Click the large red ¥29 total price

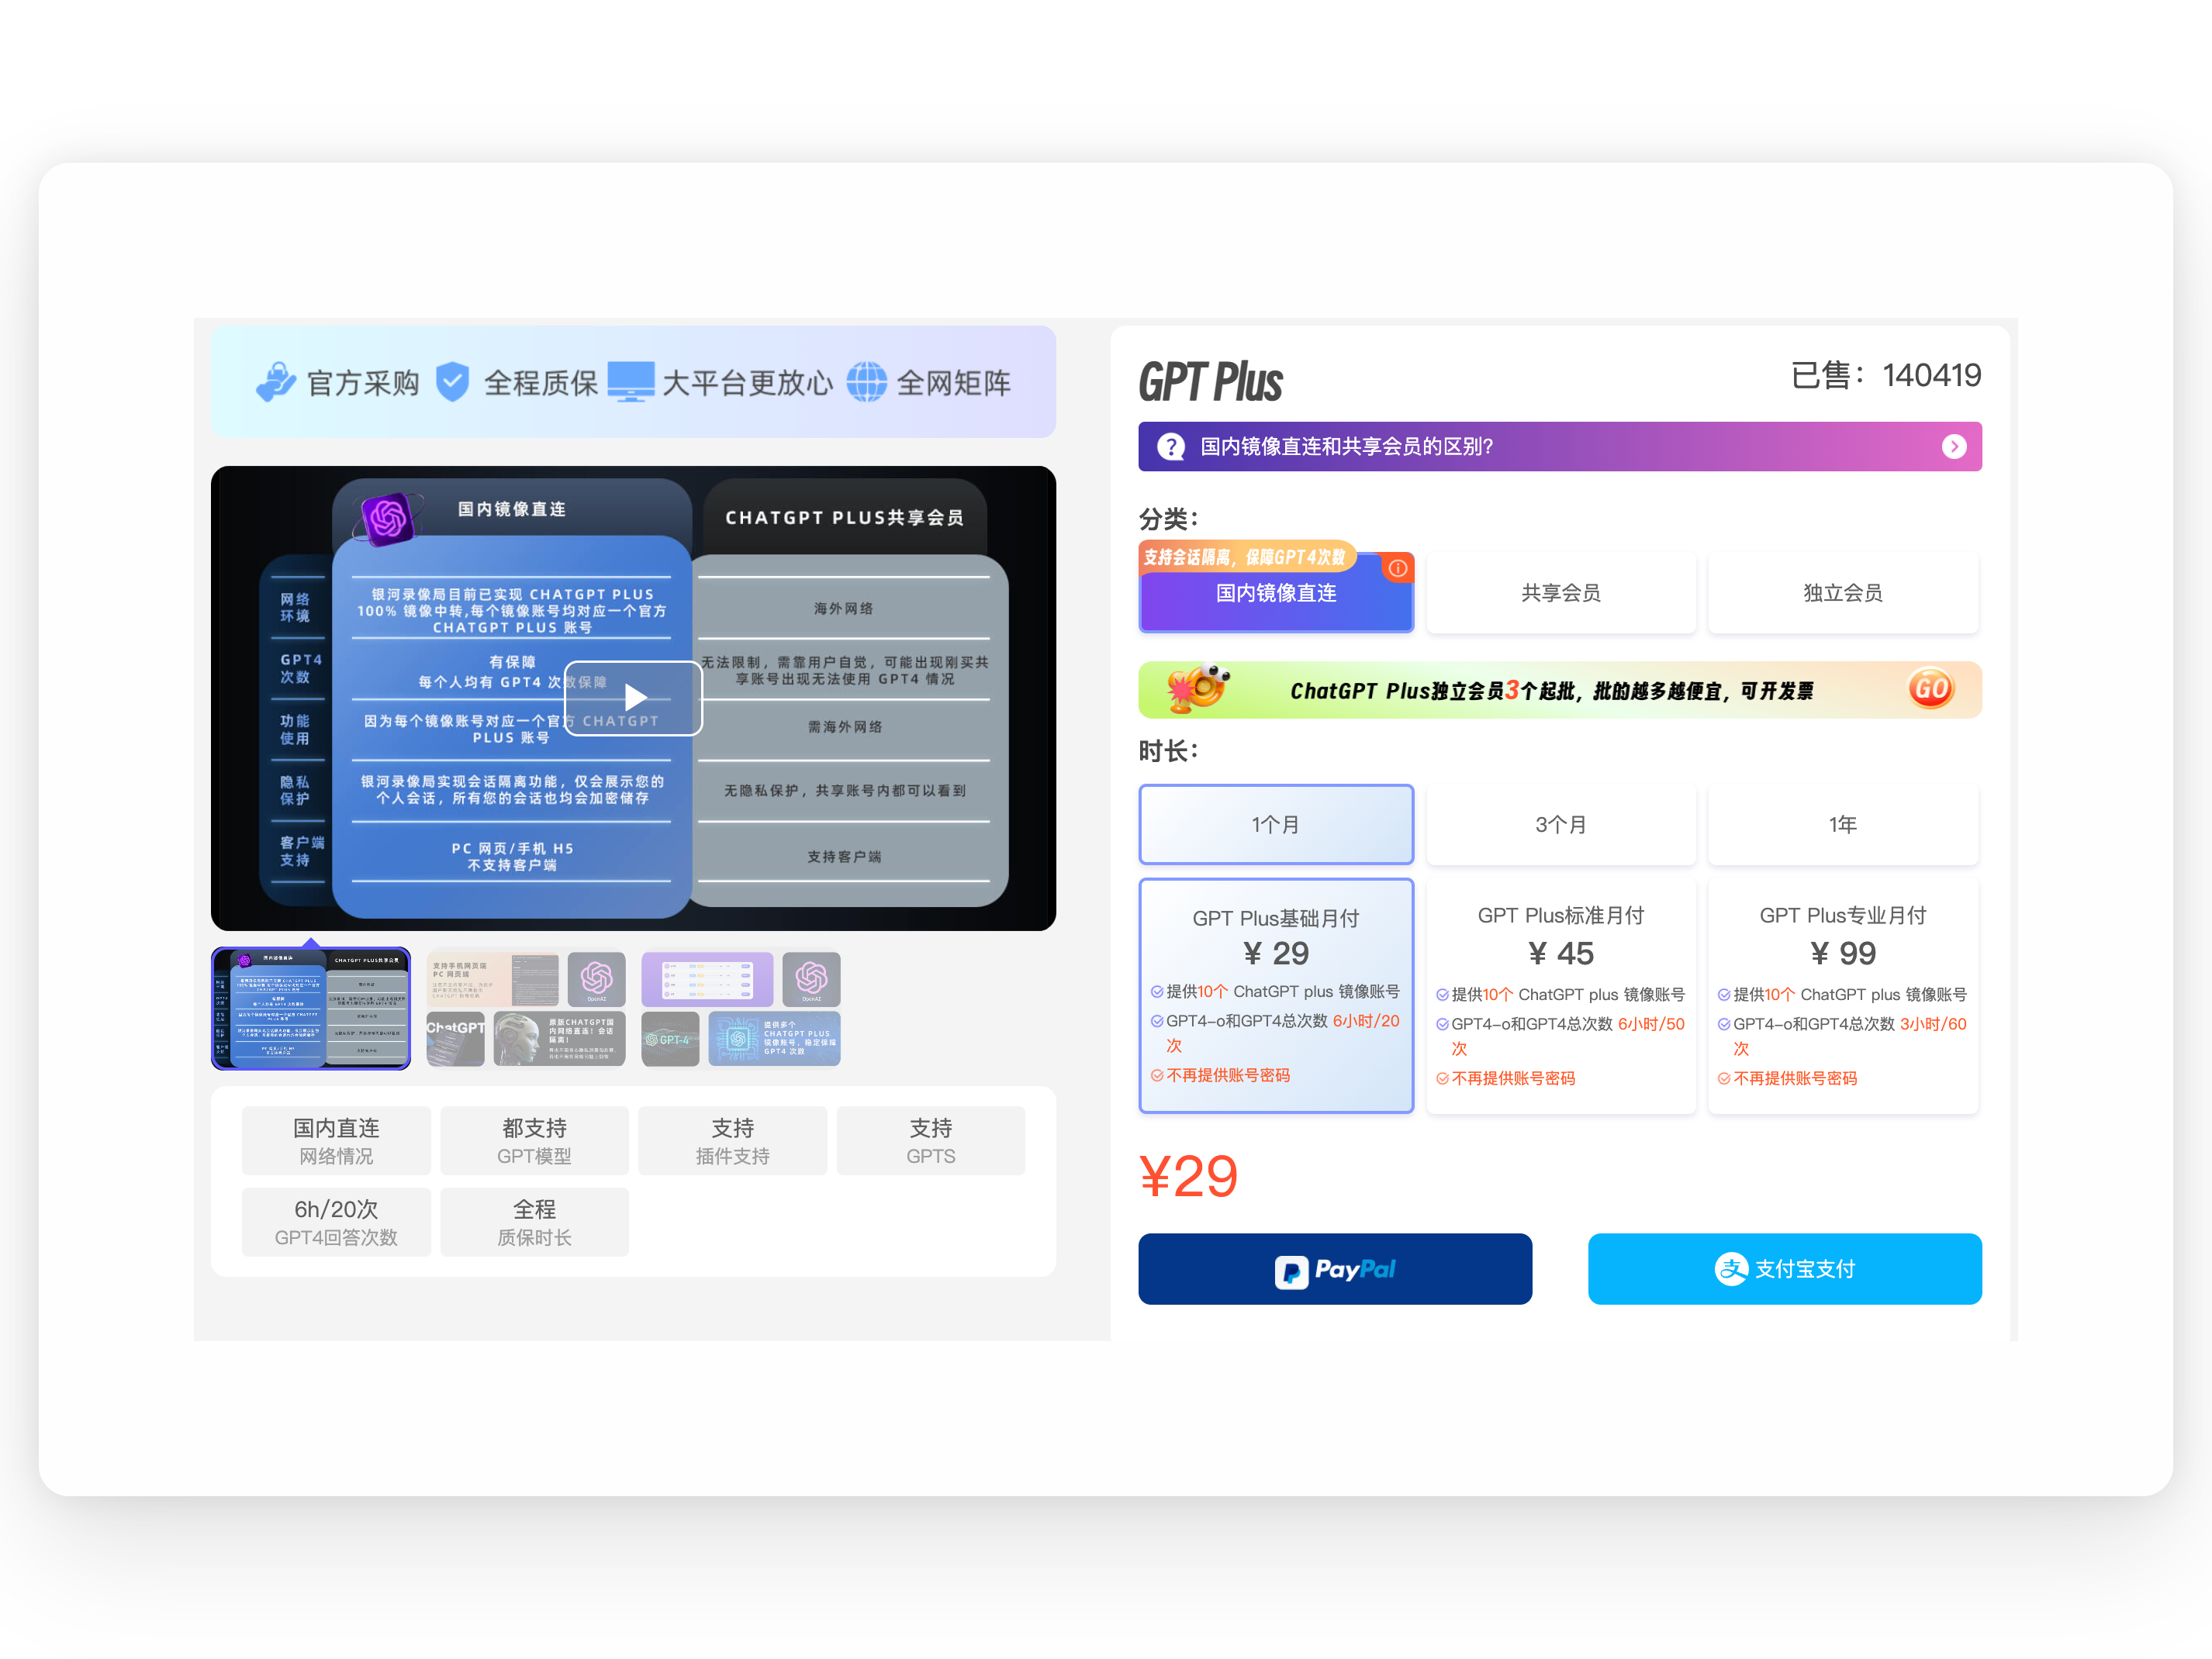point(1188,1176)
